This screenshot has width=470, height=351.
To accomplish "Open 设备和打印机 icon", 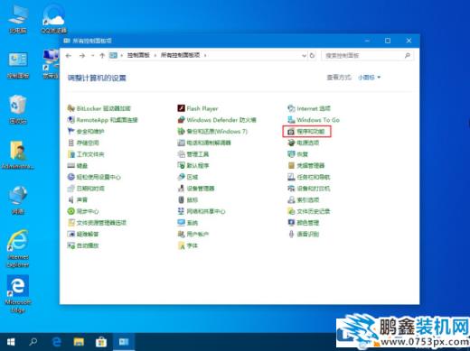I will [x=291, y=189].
